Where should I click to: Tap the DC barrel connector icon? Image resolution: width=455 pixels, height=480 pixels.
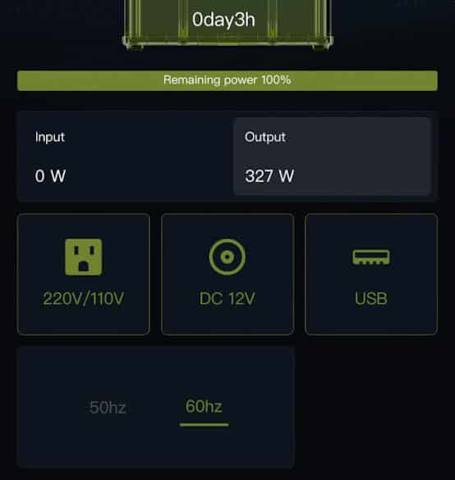tap(227, 257)
